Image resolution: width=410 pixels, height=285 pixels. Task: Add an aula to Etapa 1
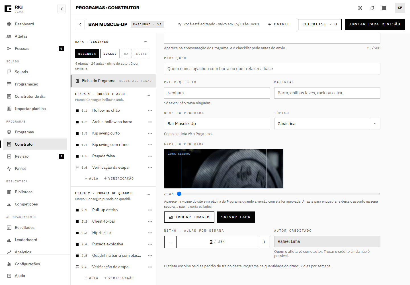point(91,178)
